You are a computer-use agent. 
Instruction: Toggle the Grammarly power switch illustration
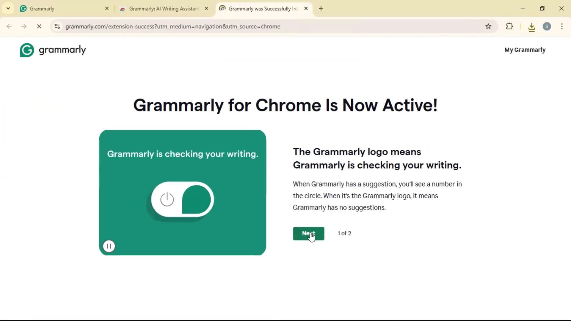tap(182, 199)
